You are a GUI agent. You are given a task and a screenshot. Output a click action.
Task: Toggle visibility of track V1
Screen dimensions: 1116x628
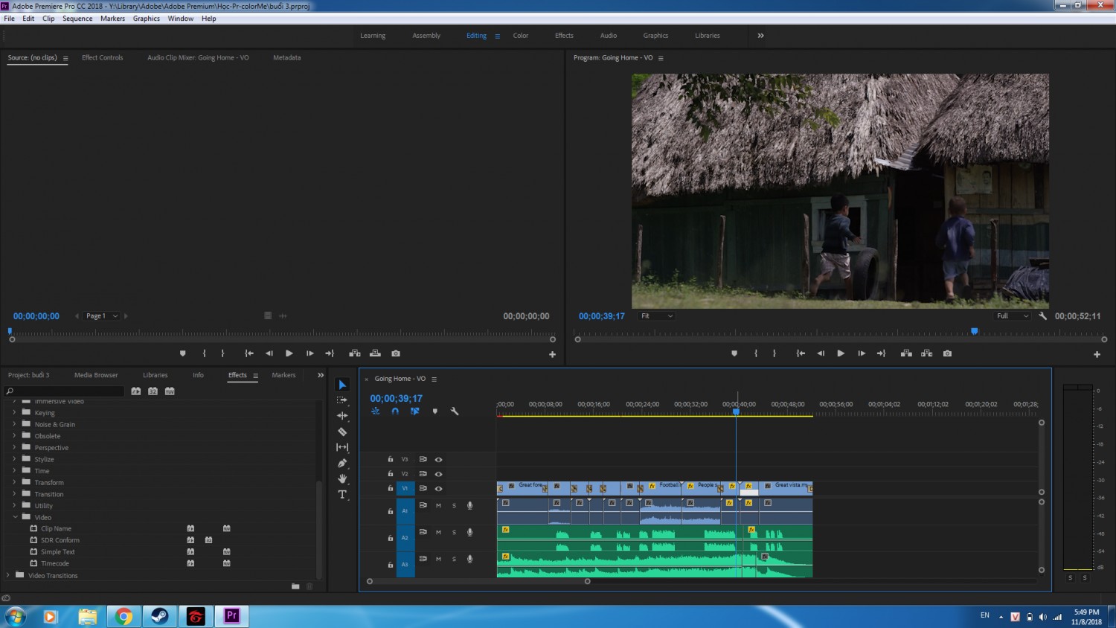[x=438, y=489]
